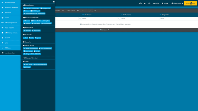This screenshot has height=111, width=198.
Task: Open Jobs / Dispo-Listen in sidebar
Action: pyautogui.click(x=11, y=22)
